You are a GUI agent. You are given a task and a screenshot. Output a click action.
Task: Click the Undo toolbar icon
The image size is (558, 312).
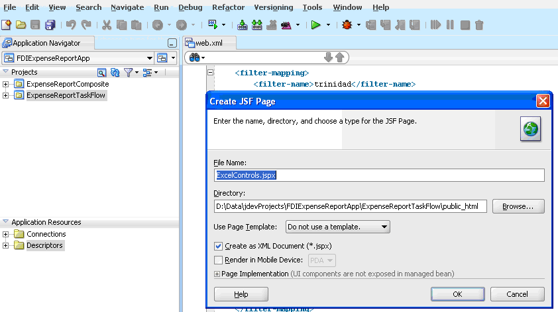pos(71,25)
